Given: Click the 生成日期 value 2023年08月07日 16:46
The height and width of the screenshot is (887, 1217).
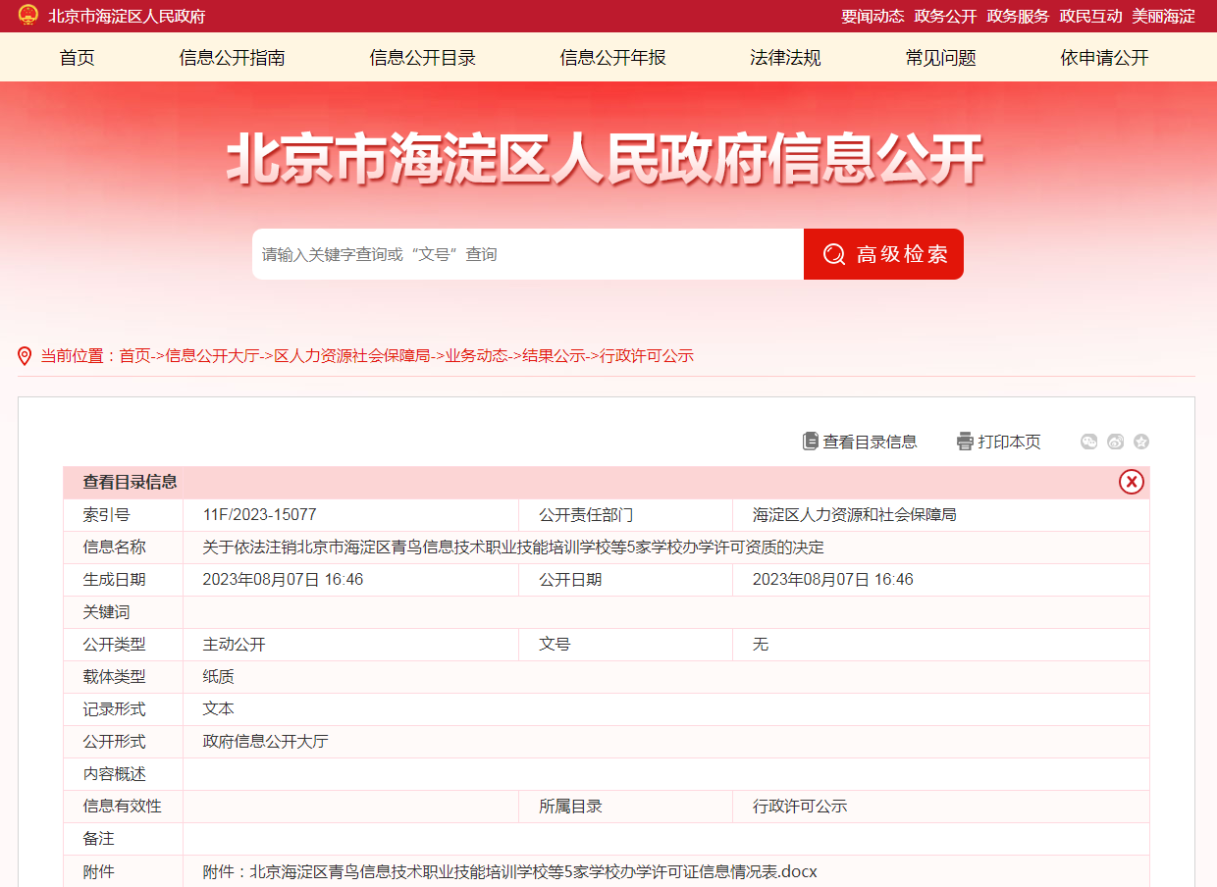Looking at the screenshot, I should (283, 579).
